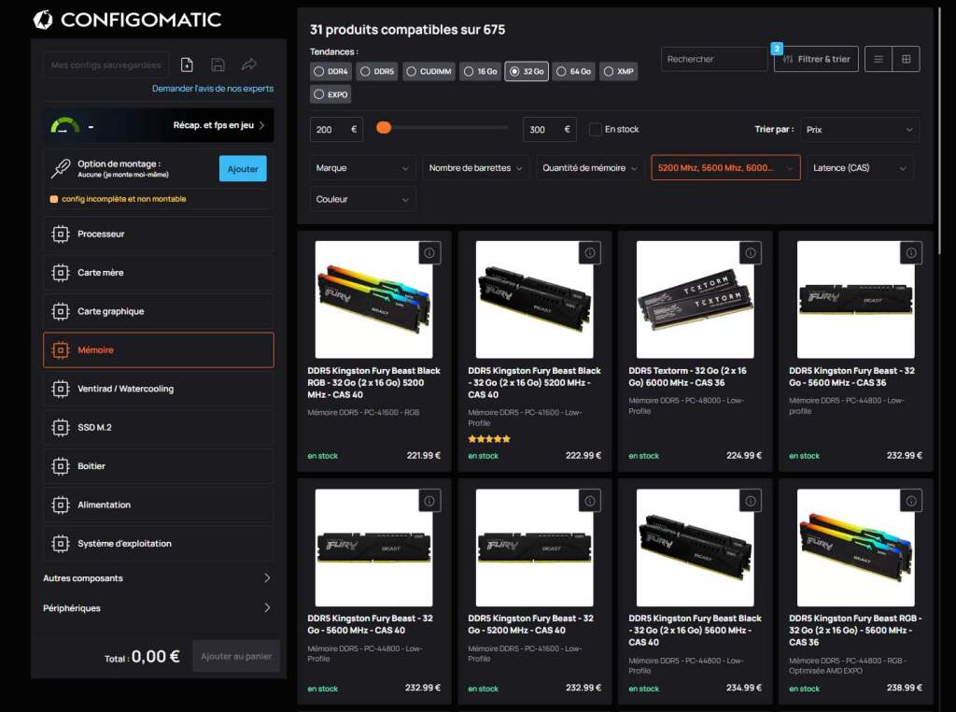Open the Marque dropdown
Viewport: 956px width, 712px height.
[363, 169]
